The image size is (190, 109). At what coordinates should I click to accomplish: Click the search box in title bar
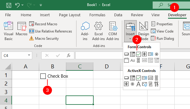[x=171, y=5]
